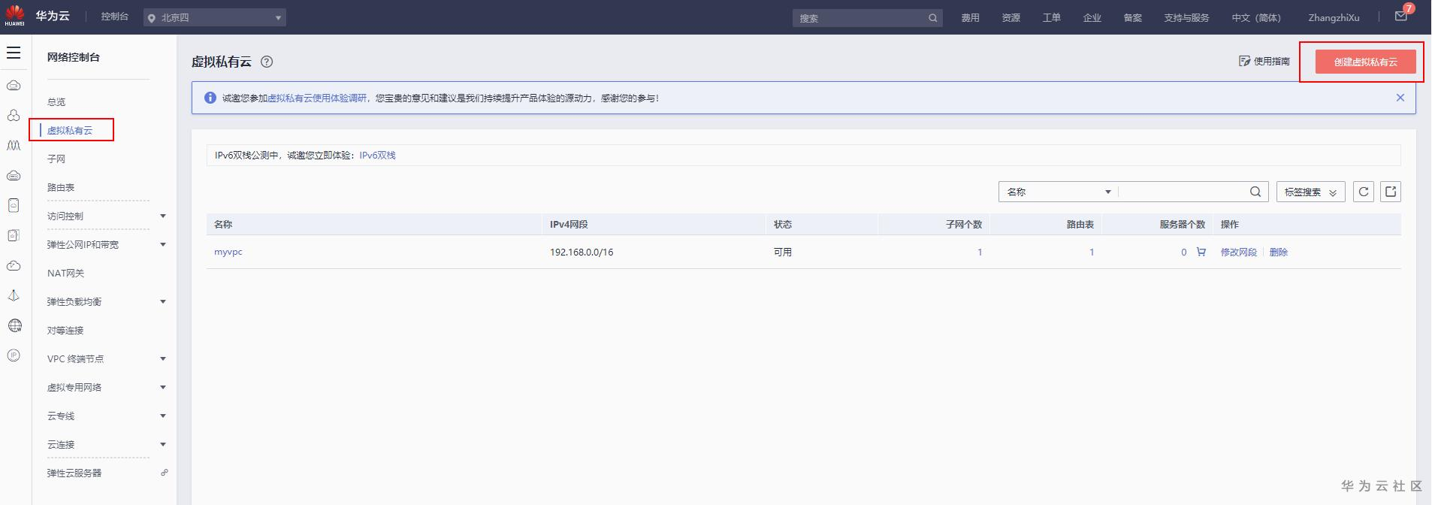
Task: Click route table count 1 in myvpc row
Action: click(1092, 252)
